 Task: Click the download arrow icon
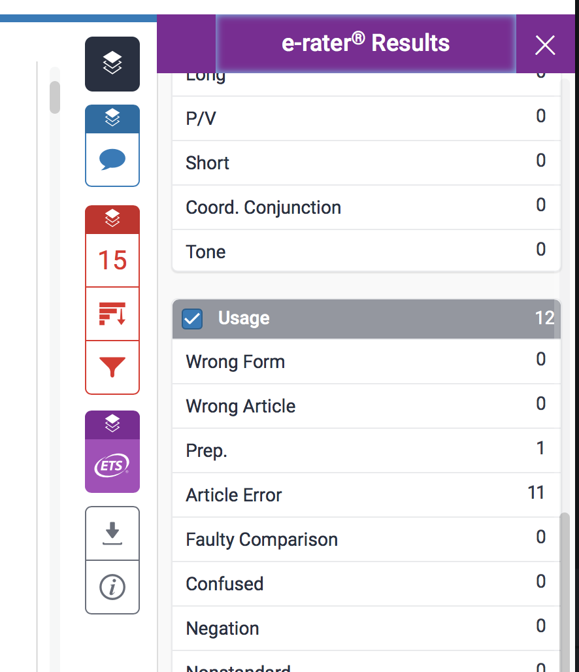112,533
